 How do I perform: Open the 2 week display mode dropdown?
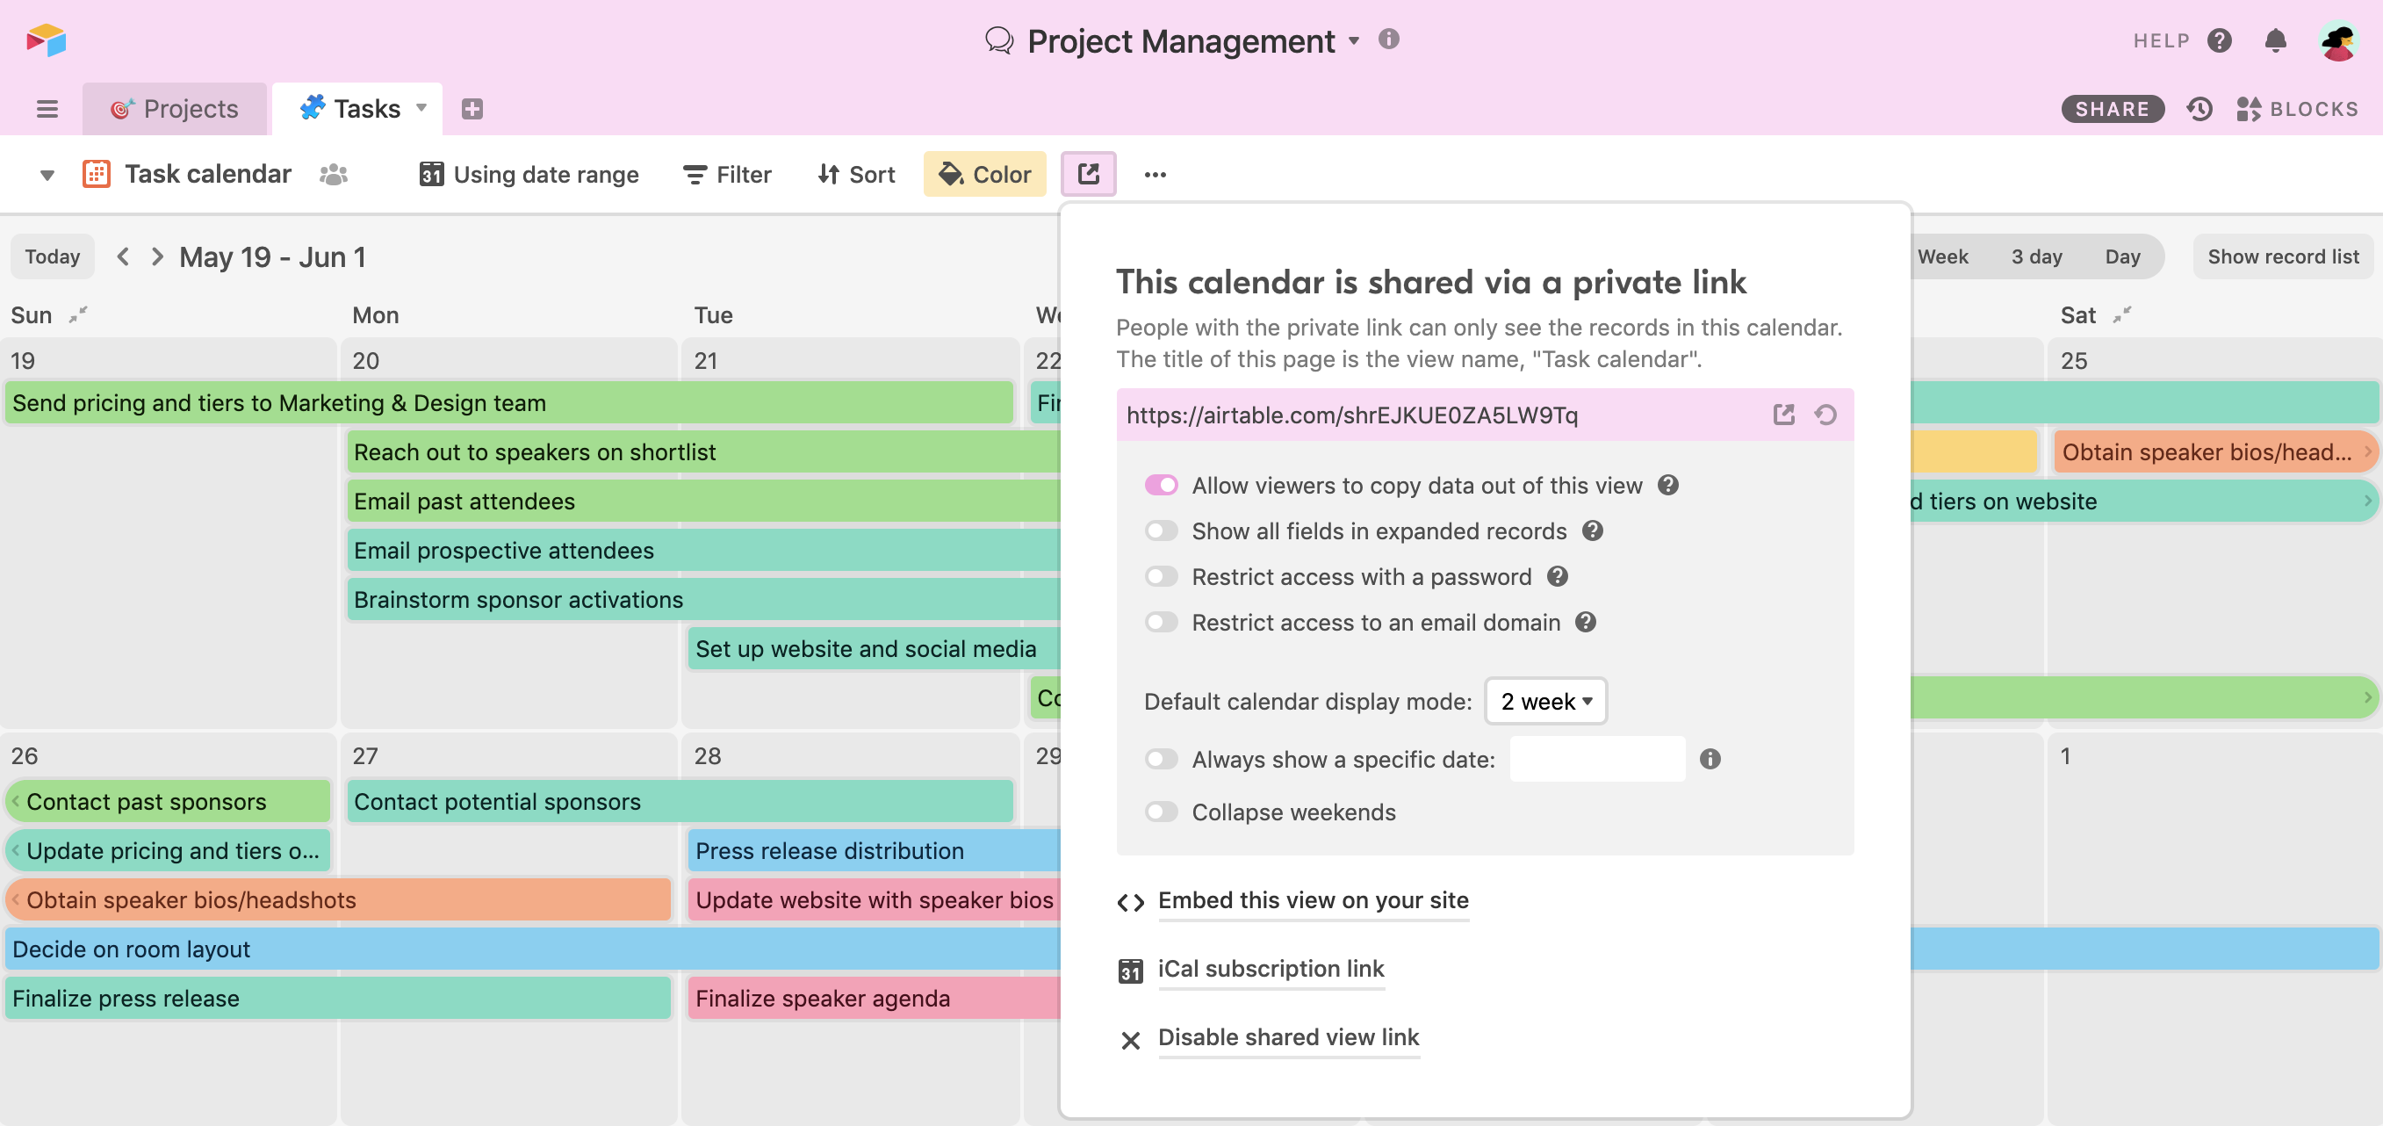[x=1544, y=701]
